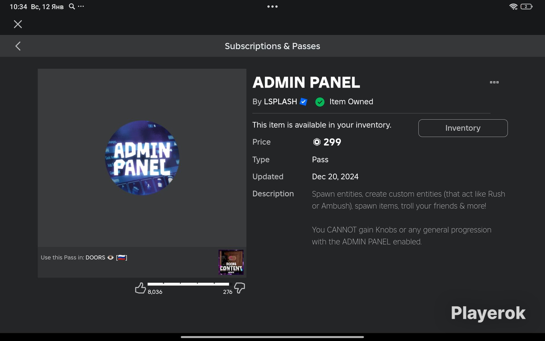Click the ADMIN PANEL circular pass image

coord(142,158)
